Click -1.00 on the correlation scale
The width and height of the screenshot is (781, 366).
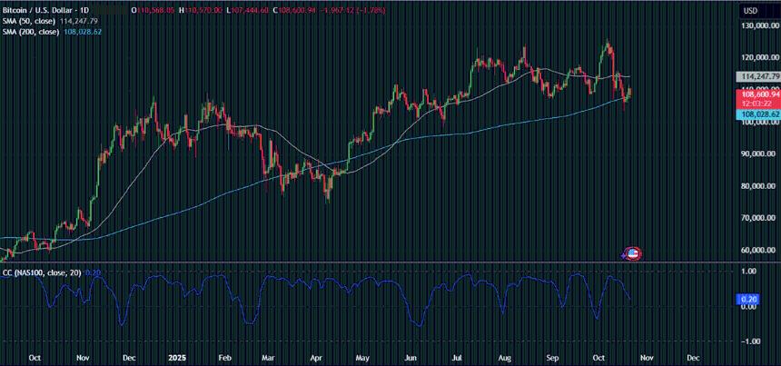751,341
